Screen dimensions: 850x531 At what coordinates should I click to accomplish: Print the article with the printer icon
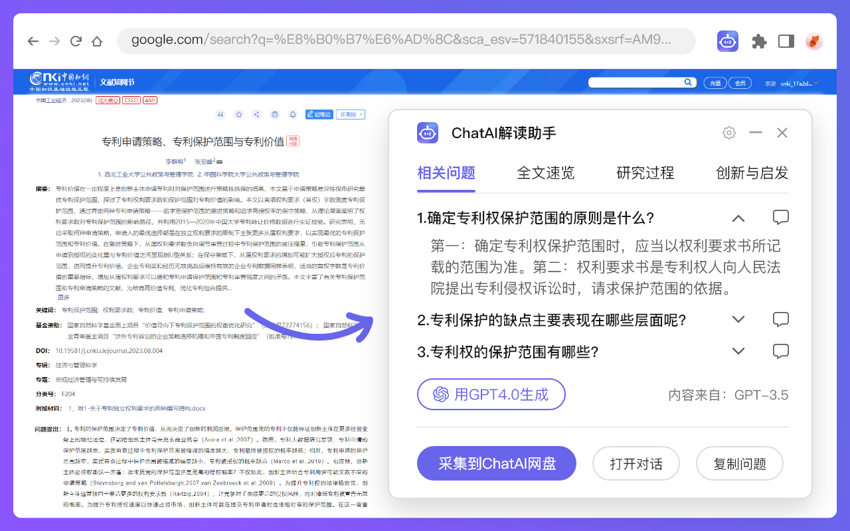[274, 114]
